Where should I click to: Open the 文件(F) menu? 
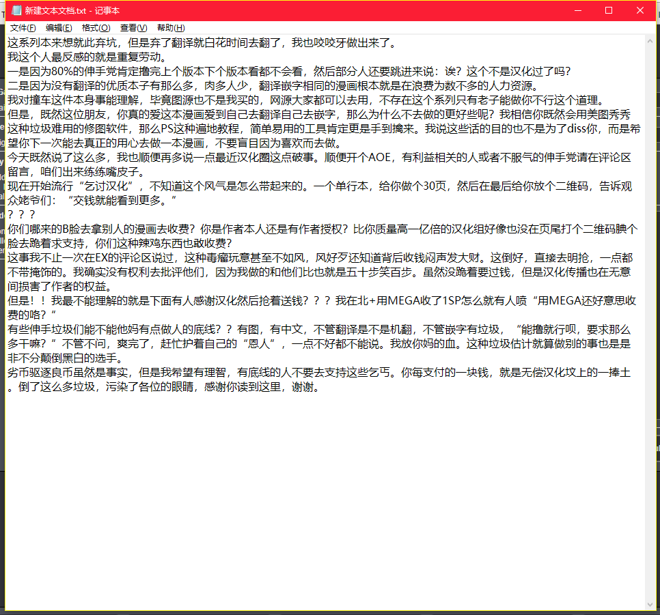[23, 27]
